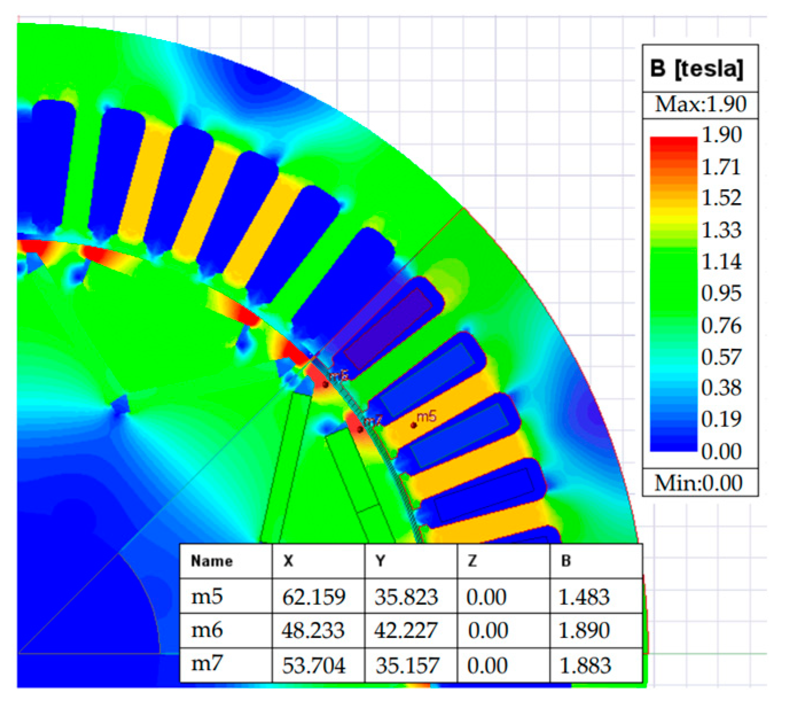Click the 1.14 value on the legend scale
The height and width of the screenshot is (701, 791).
coord(721,262)
